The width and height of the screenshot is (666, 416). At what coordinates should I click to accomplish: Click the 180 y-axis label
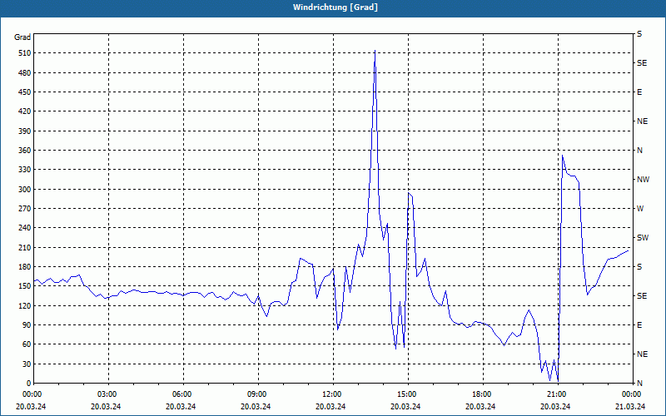pos(26,267)
